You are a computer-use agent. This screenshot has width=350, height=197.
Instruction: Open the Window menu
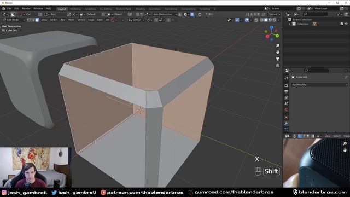pyautogui.click(x=38, y=9)
